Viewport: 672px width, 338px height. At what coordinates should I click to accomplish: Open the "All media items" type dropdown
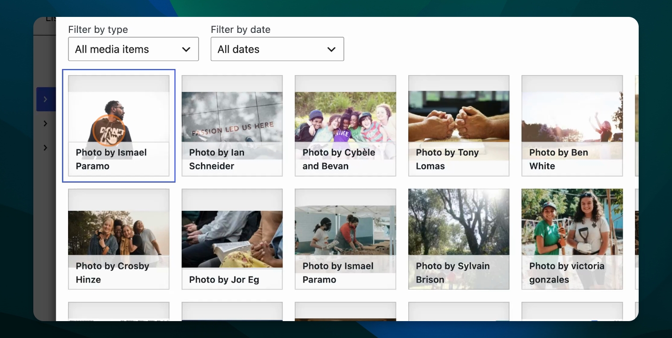[133, 49]
